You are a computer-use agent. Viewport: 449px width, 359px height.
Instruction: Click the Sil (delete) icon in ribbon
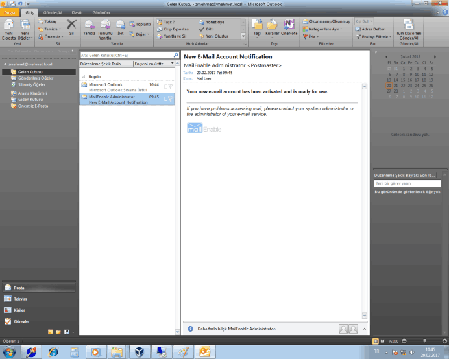(x=72, y=27)
